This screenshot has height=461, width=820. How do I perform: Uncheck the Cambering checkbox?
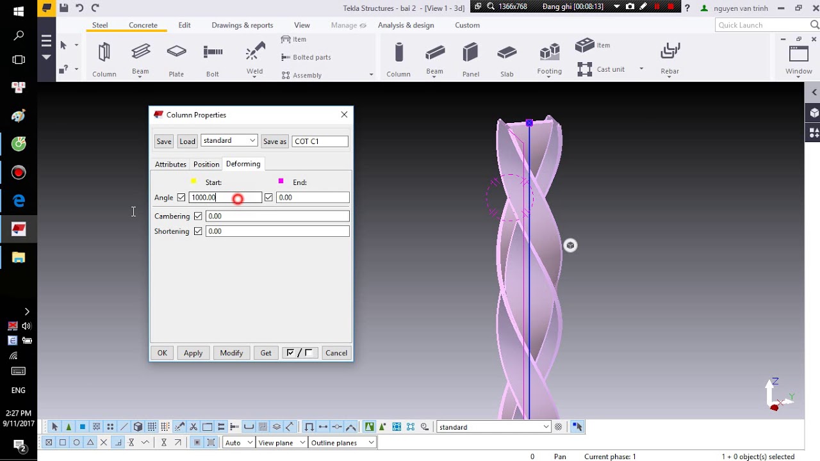[198, 216]
